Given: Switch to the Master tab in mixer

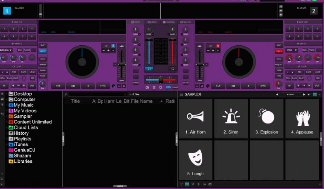Looking at the screenshot, I should pyautogui.click(x=185, y=22).
